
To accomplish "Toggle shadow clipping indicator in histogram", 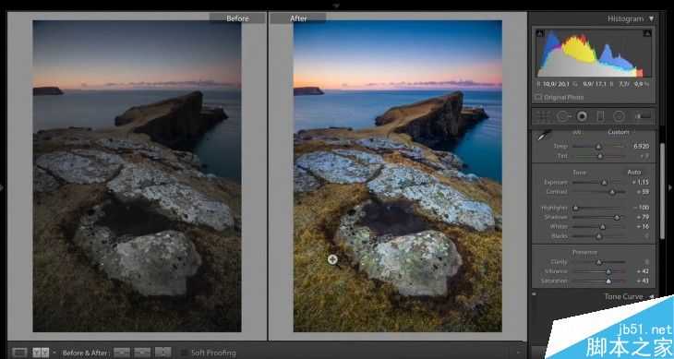I will (x=540, y=33).
